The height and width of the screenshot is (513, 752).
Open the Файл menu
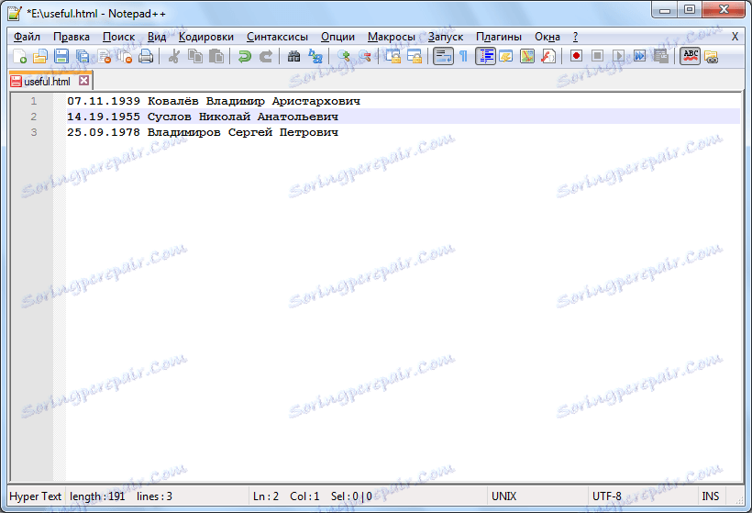click(27, 37)
